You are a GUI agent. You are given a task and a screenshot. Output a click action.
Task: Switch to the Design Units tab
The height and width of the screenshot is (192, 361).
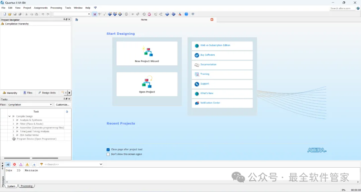pyautogui.click(x=47, y=93)
